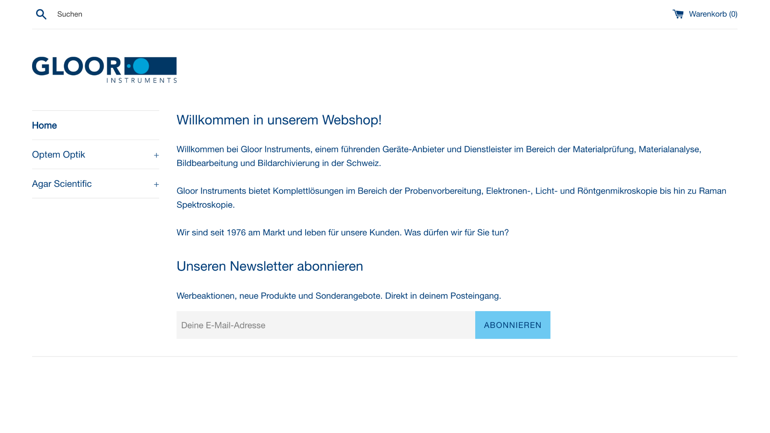Click the Willkommen in unserem Webshop heading

[279, 120]
